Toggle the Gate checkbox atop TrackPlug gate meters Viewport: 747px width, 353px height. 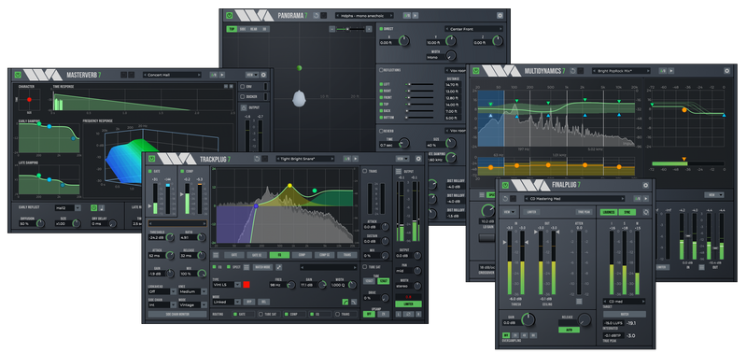tap(150, 171)
